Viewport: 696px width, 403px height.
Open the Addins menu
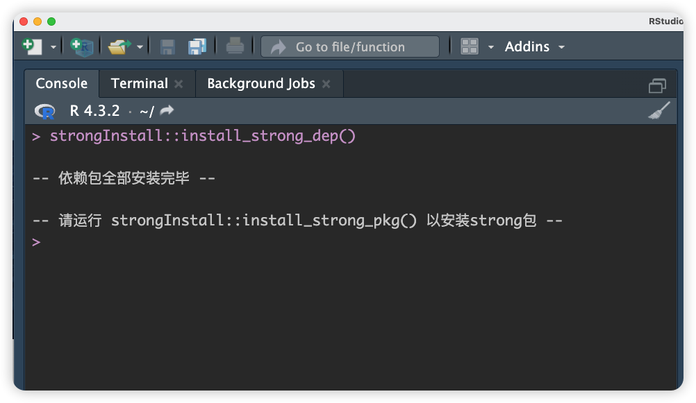[535, 46]
